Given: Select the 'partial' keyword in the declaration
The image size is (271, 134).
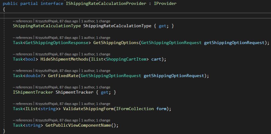Looking at the screenshot, I should (x=29, y=3).
